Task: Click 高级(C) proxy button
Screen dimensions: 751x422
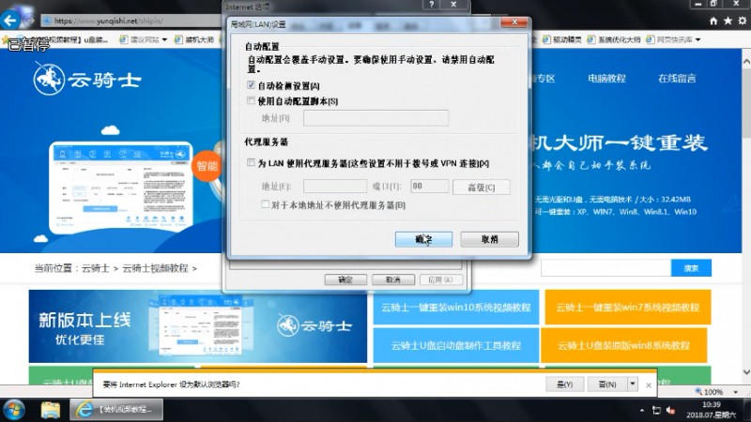Action: tap(482, 187)
